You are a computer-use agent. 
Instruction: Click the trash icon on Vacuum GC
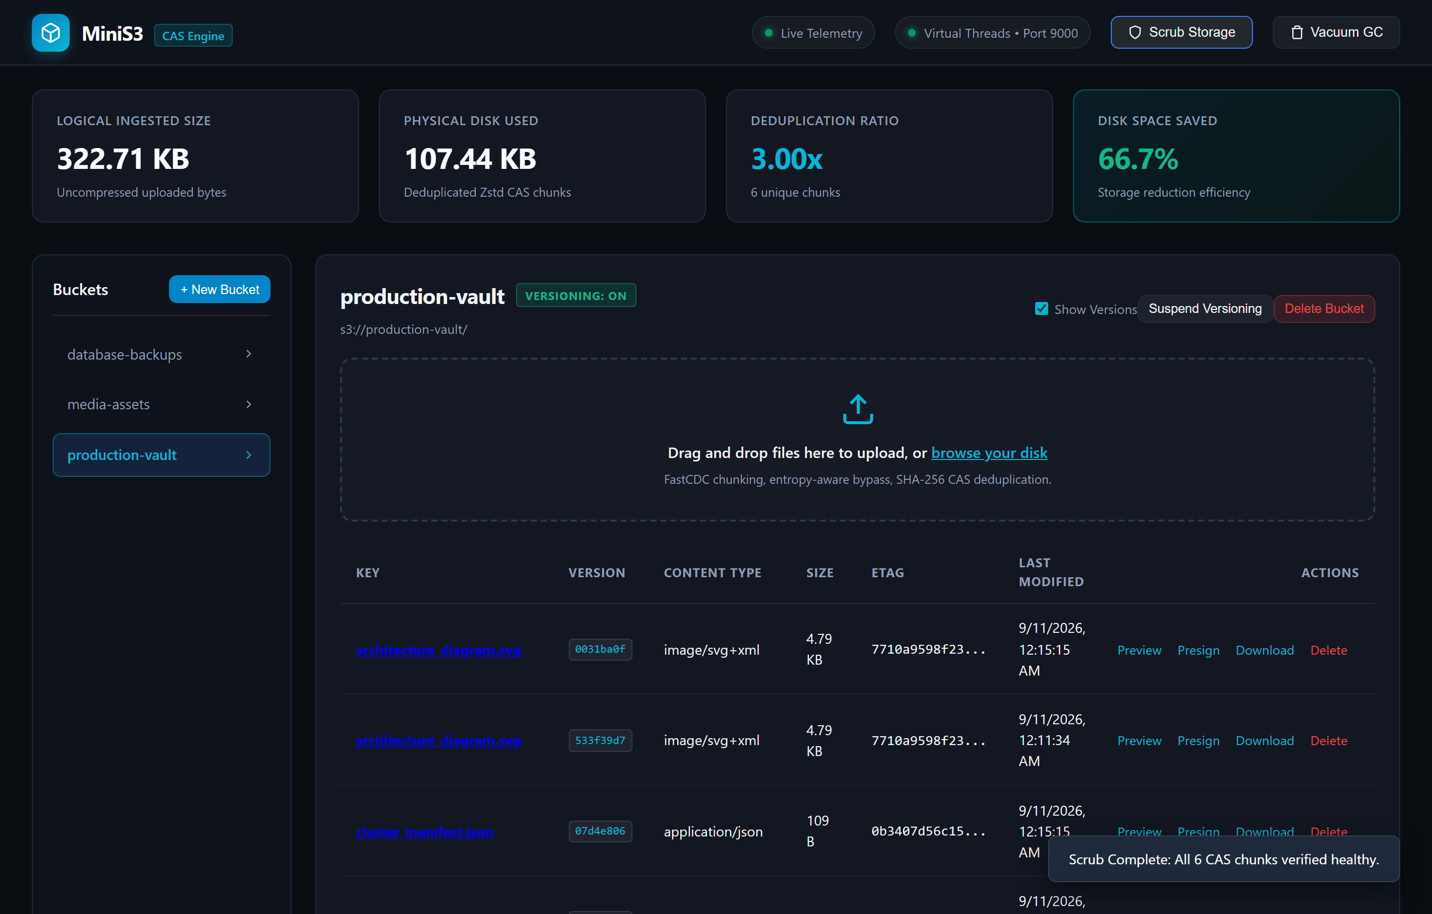coord(1297,32)
